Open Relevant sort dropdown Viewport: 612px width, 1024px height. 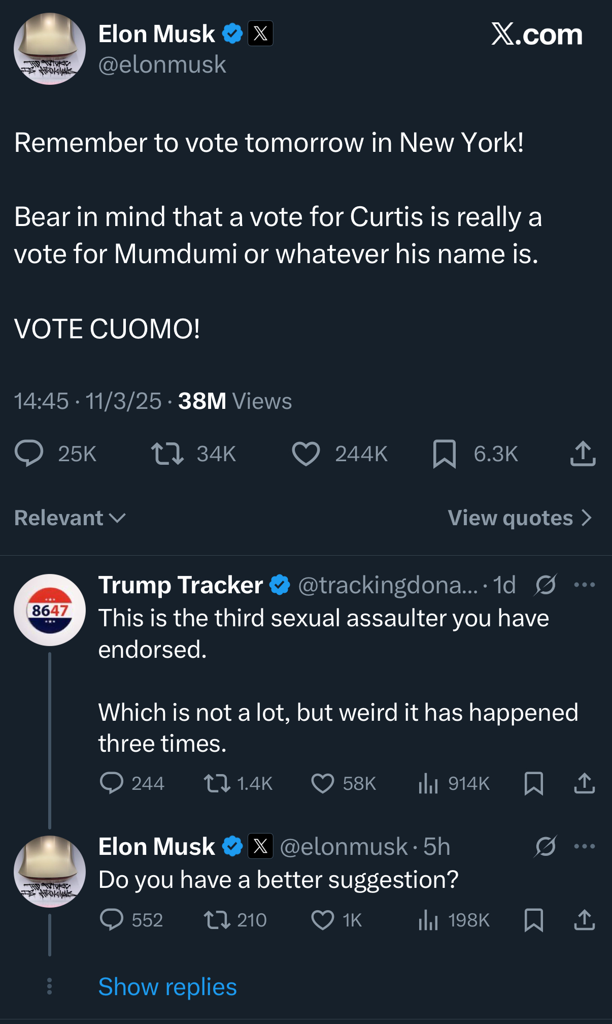(x=70, y=518)
